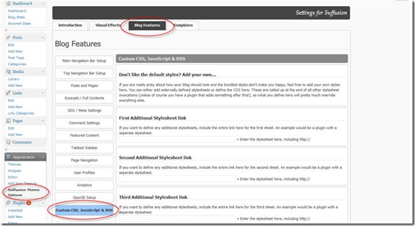
Task: Switch to the Visual Effects tab
Action: click(x=108, y=25)
